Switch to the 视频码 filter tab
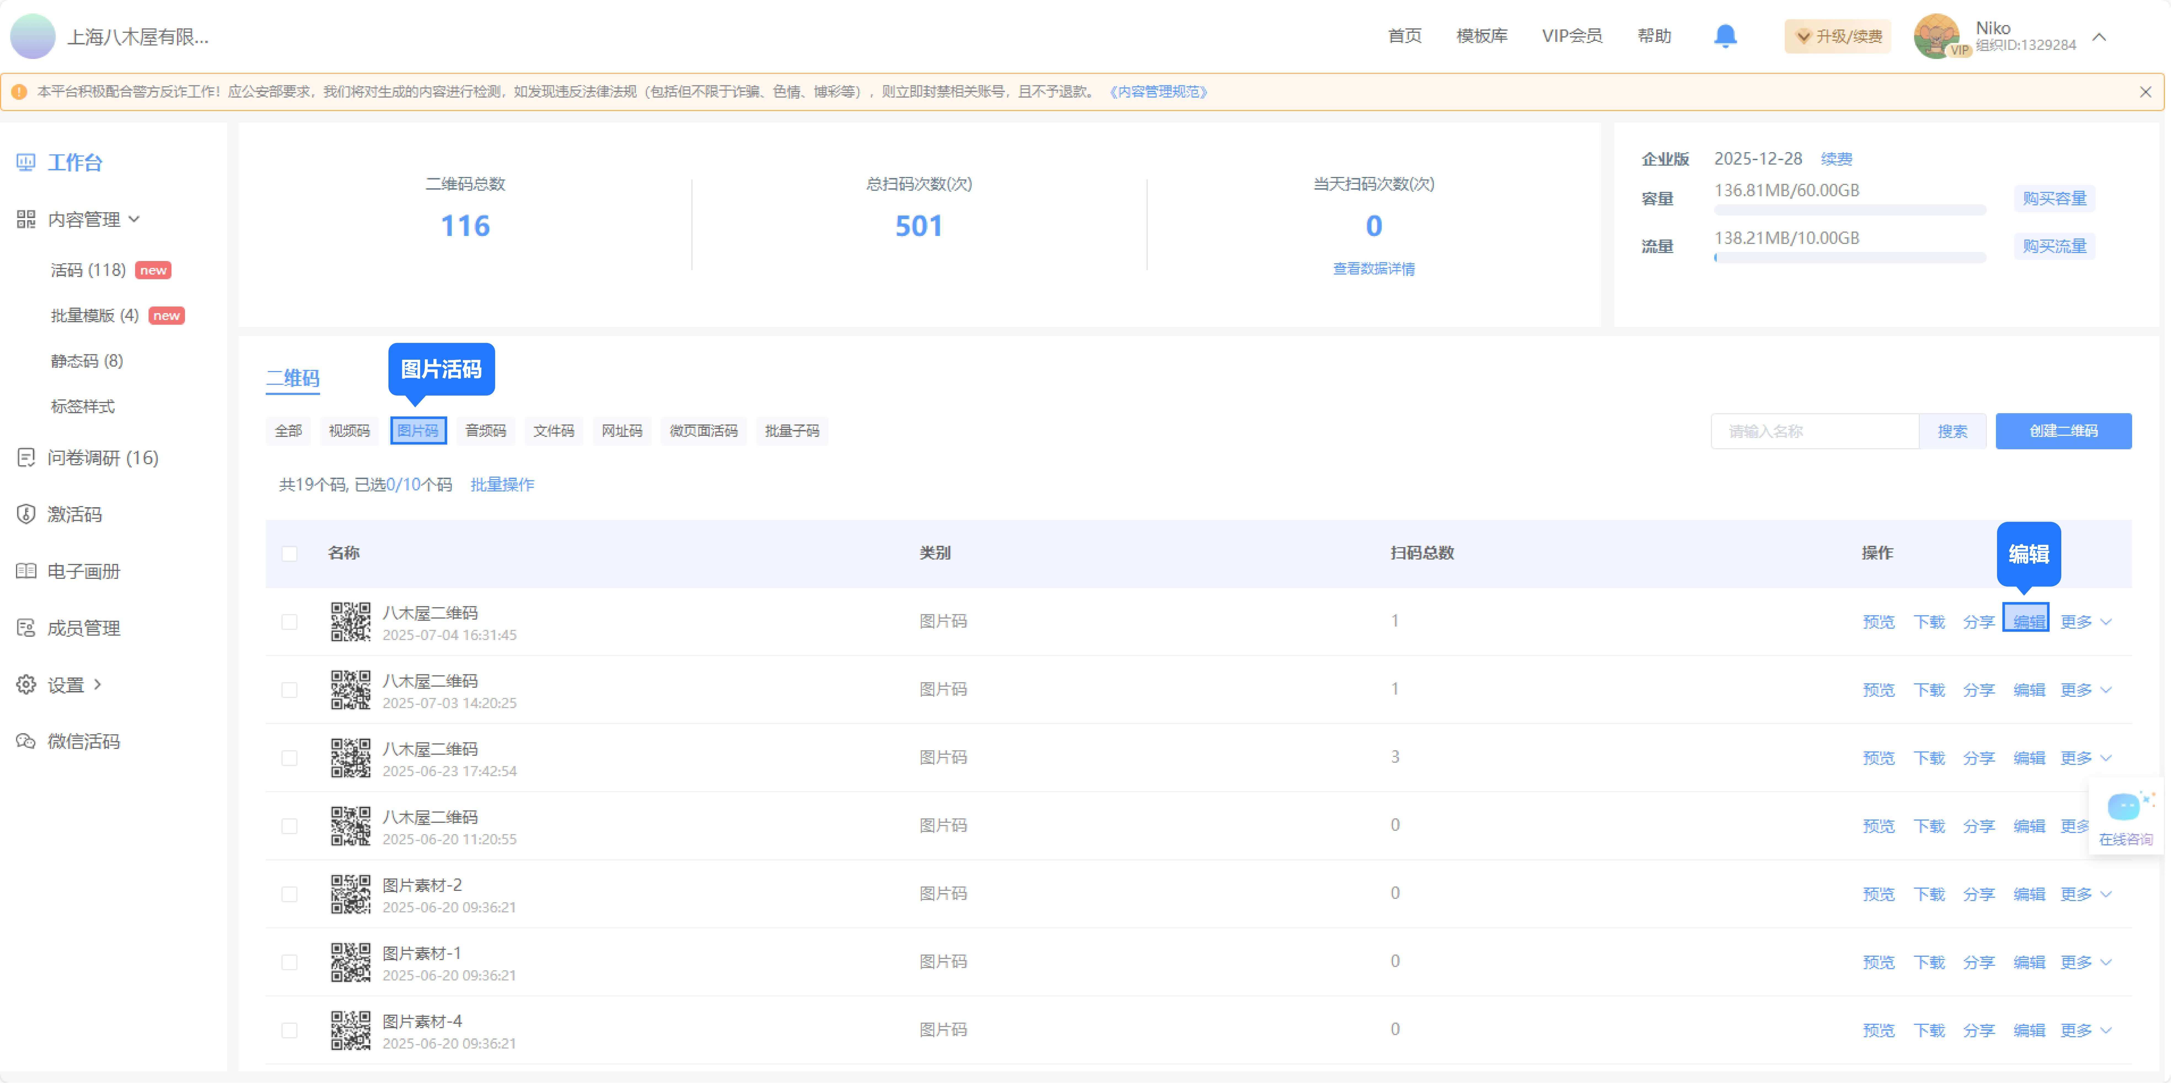2171x1083 pixels. coord(349,431)
